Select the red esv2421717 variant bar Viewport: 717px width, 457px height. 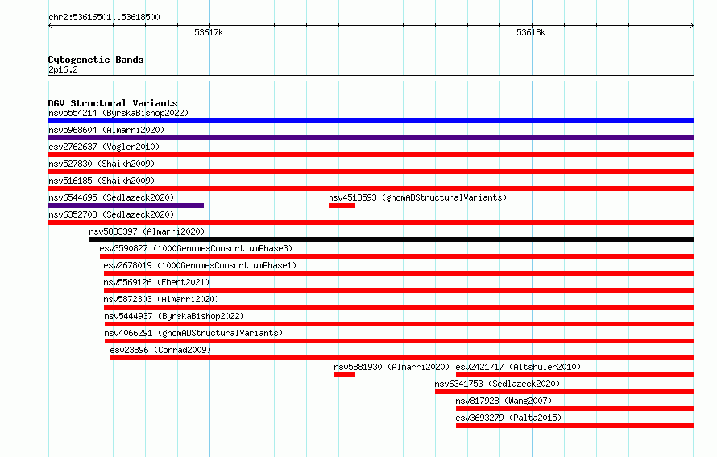click(575, 375)
